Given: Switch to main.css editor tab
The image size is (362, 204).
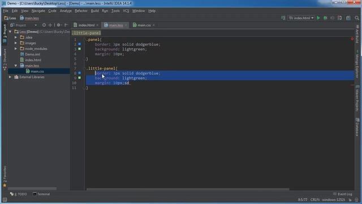Looking at the screenshot, I should [x=144, y=25].
